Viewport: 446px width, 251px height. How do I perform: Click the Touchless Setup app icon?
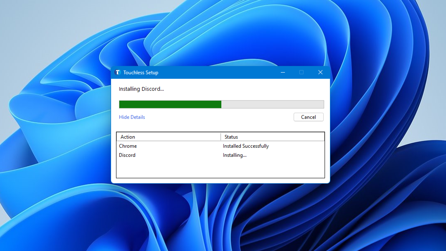(x=117, y=72)
